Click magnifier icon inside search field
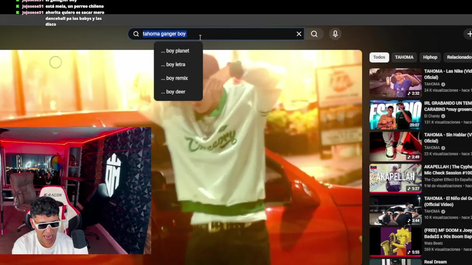This screenshot has height=265, width=472. click(x=136, y=34)
